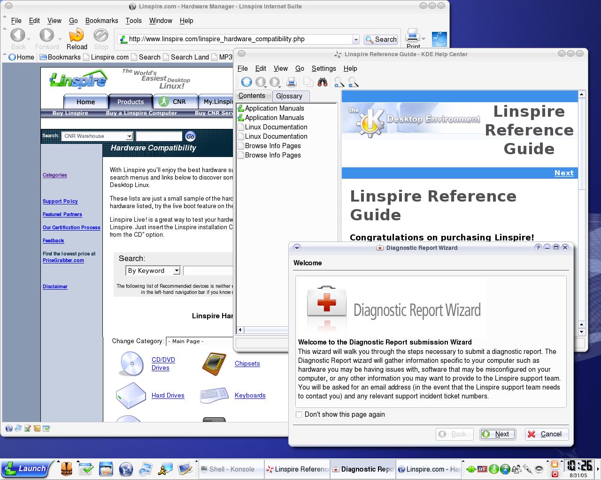The height and width of the screenshot is (480, 601).
Task: Click the CD/DVD Drives disc icon
Action: (131, 363)
